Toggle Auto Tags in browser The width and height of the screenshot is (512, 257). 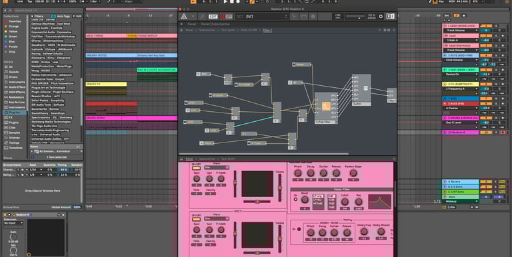pos(61,16)
